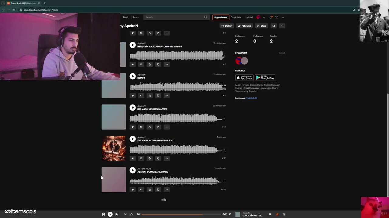Mute volume speaker icon in player bar
This screenshot has width=389, height=218.
tap(230, 214)
